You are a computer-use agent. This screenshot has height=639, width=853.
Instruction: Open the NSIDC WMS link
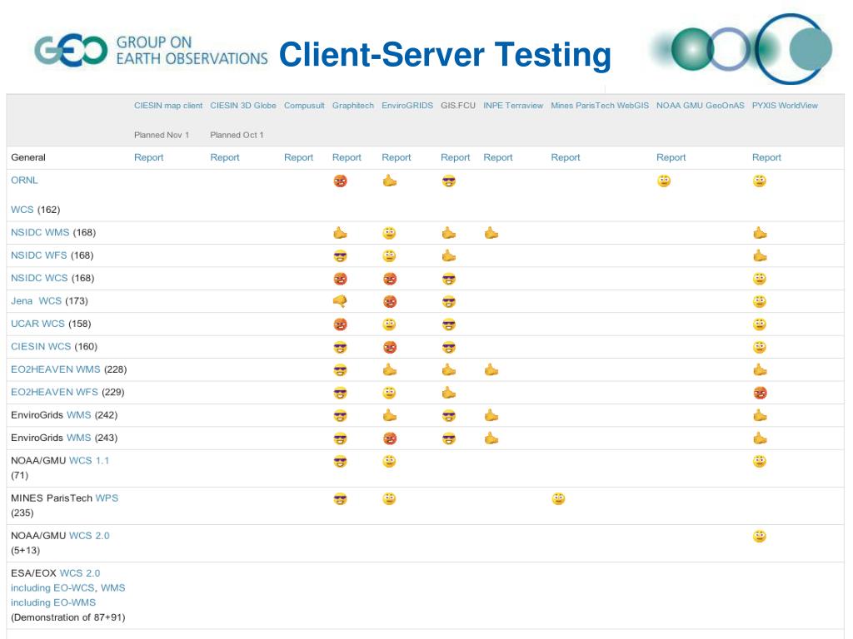pyautogui.click(x=40, y=233)
